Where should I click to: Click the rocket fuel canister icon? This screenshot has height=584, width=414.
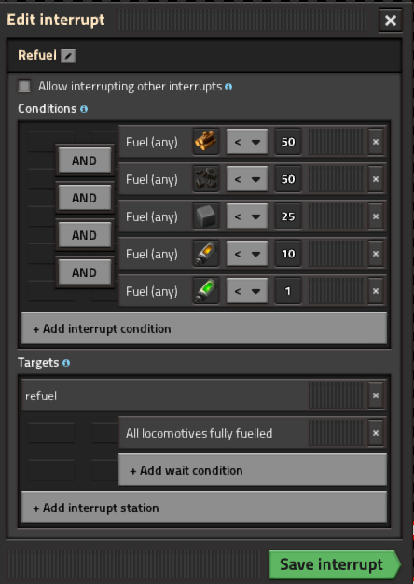click(206, 253)
